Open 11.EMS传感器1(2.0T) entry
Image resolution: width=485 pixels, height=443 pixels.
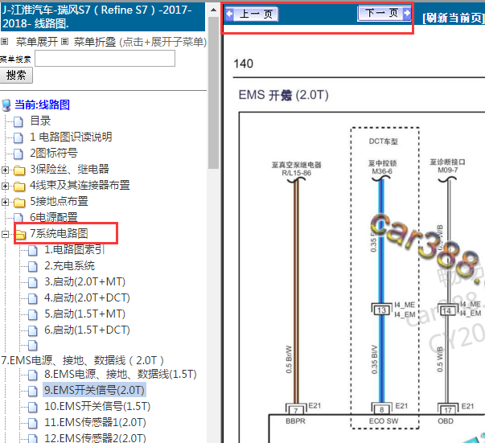[95, 422]
